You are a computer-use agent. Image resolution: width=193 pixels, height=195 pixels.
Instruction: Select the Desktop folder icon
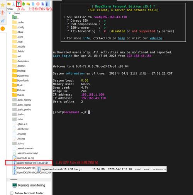coord(15,71)
